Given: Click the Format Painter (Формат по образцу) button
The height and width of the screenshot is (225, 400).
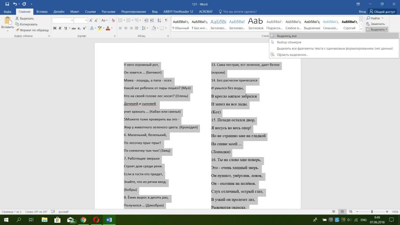Looking at the screenshot, I should (32, 30).
